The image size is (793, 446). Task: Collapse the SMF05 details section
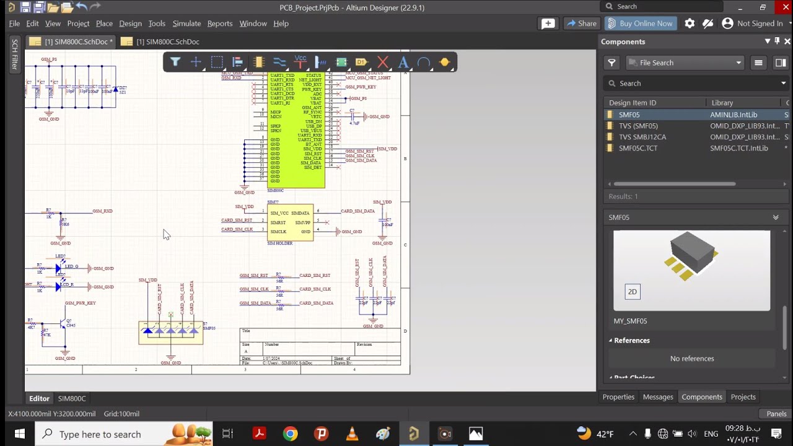pyautogui.click(x=776, y=217)
